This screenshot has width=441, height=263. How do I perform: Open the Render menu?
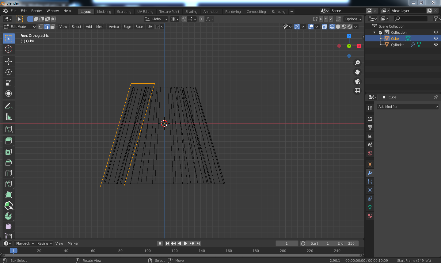pos(36,11)
